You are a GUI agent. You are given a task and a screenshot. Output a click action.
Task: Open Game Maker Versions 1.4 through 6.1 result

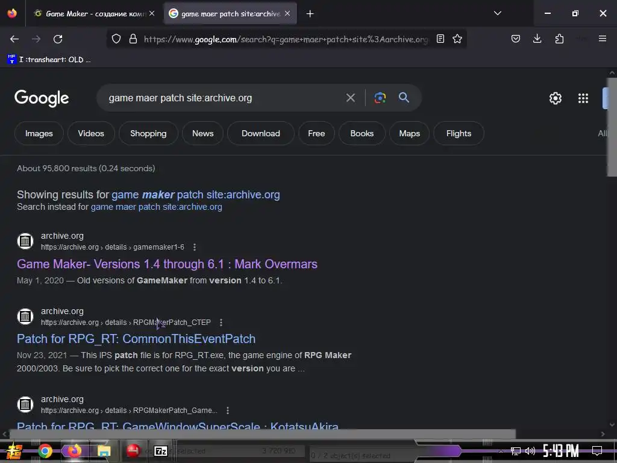click(167, 264)
